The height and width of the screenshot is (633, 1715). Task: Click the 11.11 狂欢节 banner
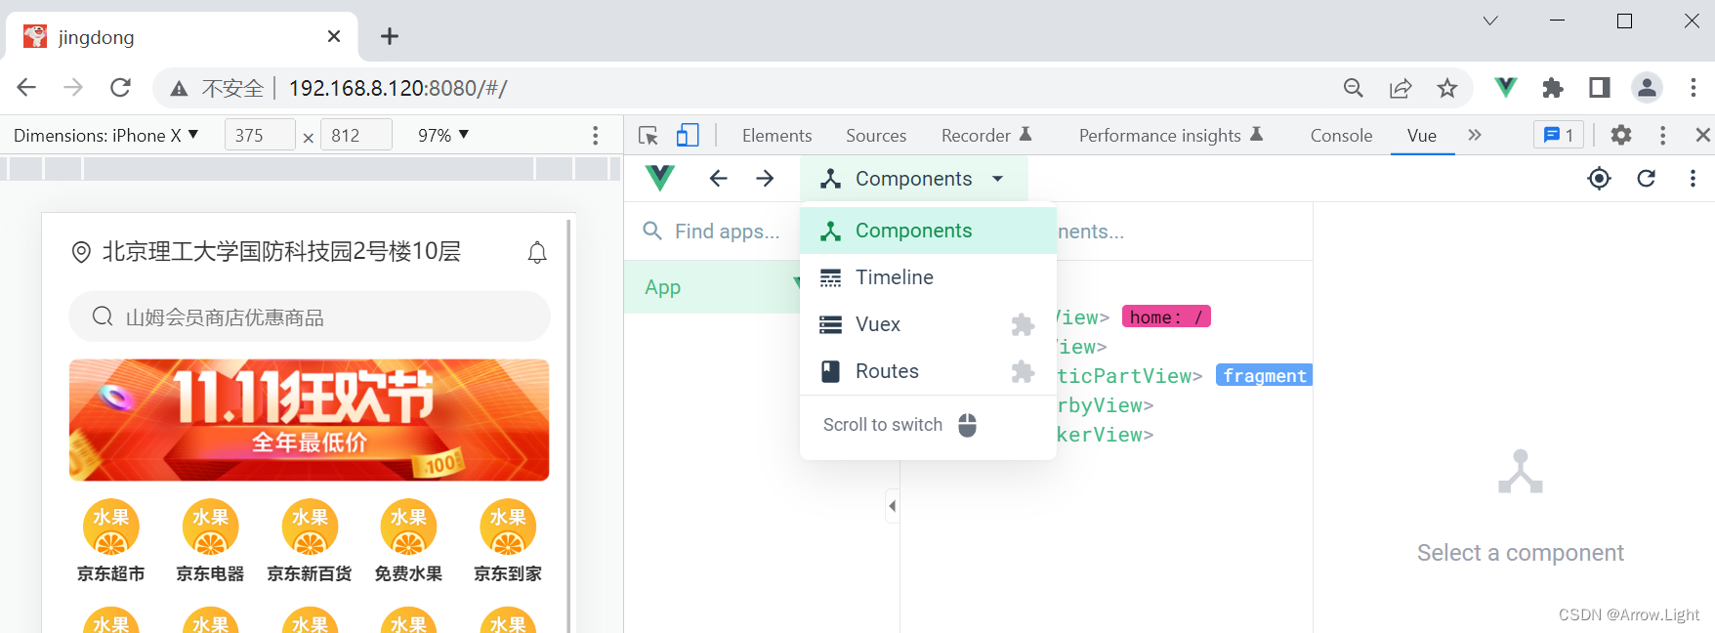point(310,420)
